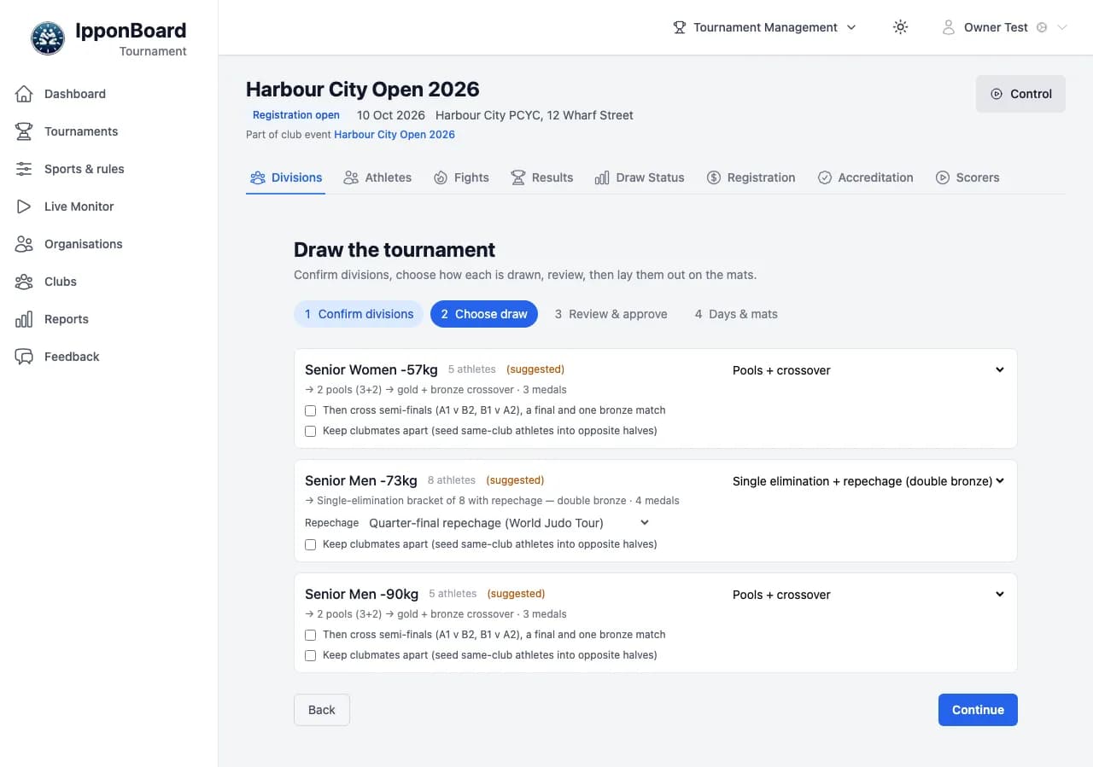Screen dimensions: 1093x767
Task: Enable cross semi-finals for Senior Women -57kg
Action: (310, 410)
